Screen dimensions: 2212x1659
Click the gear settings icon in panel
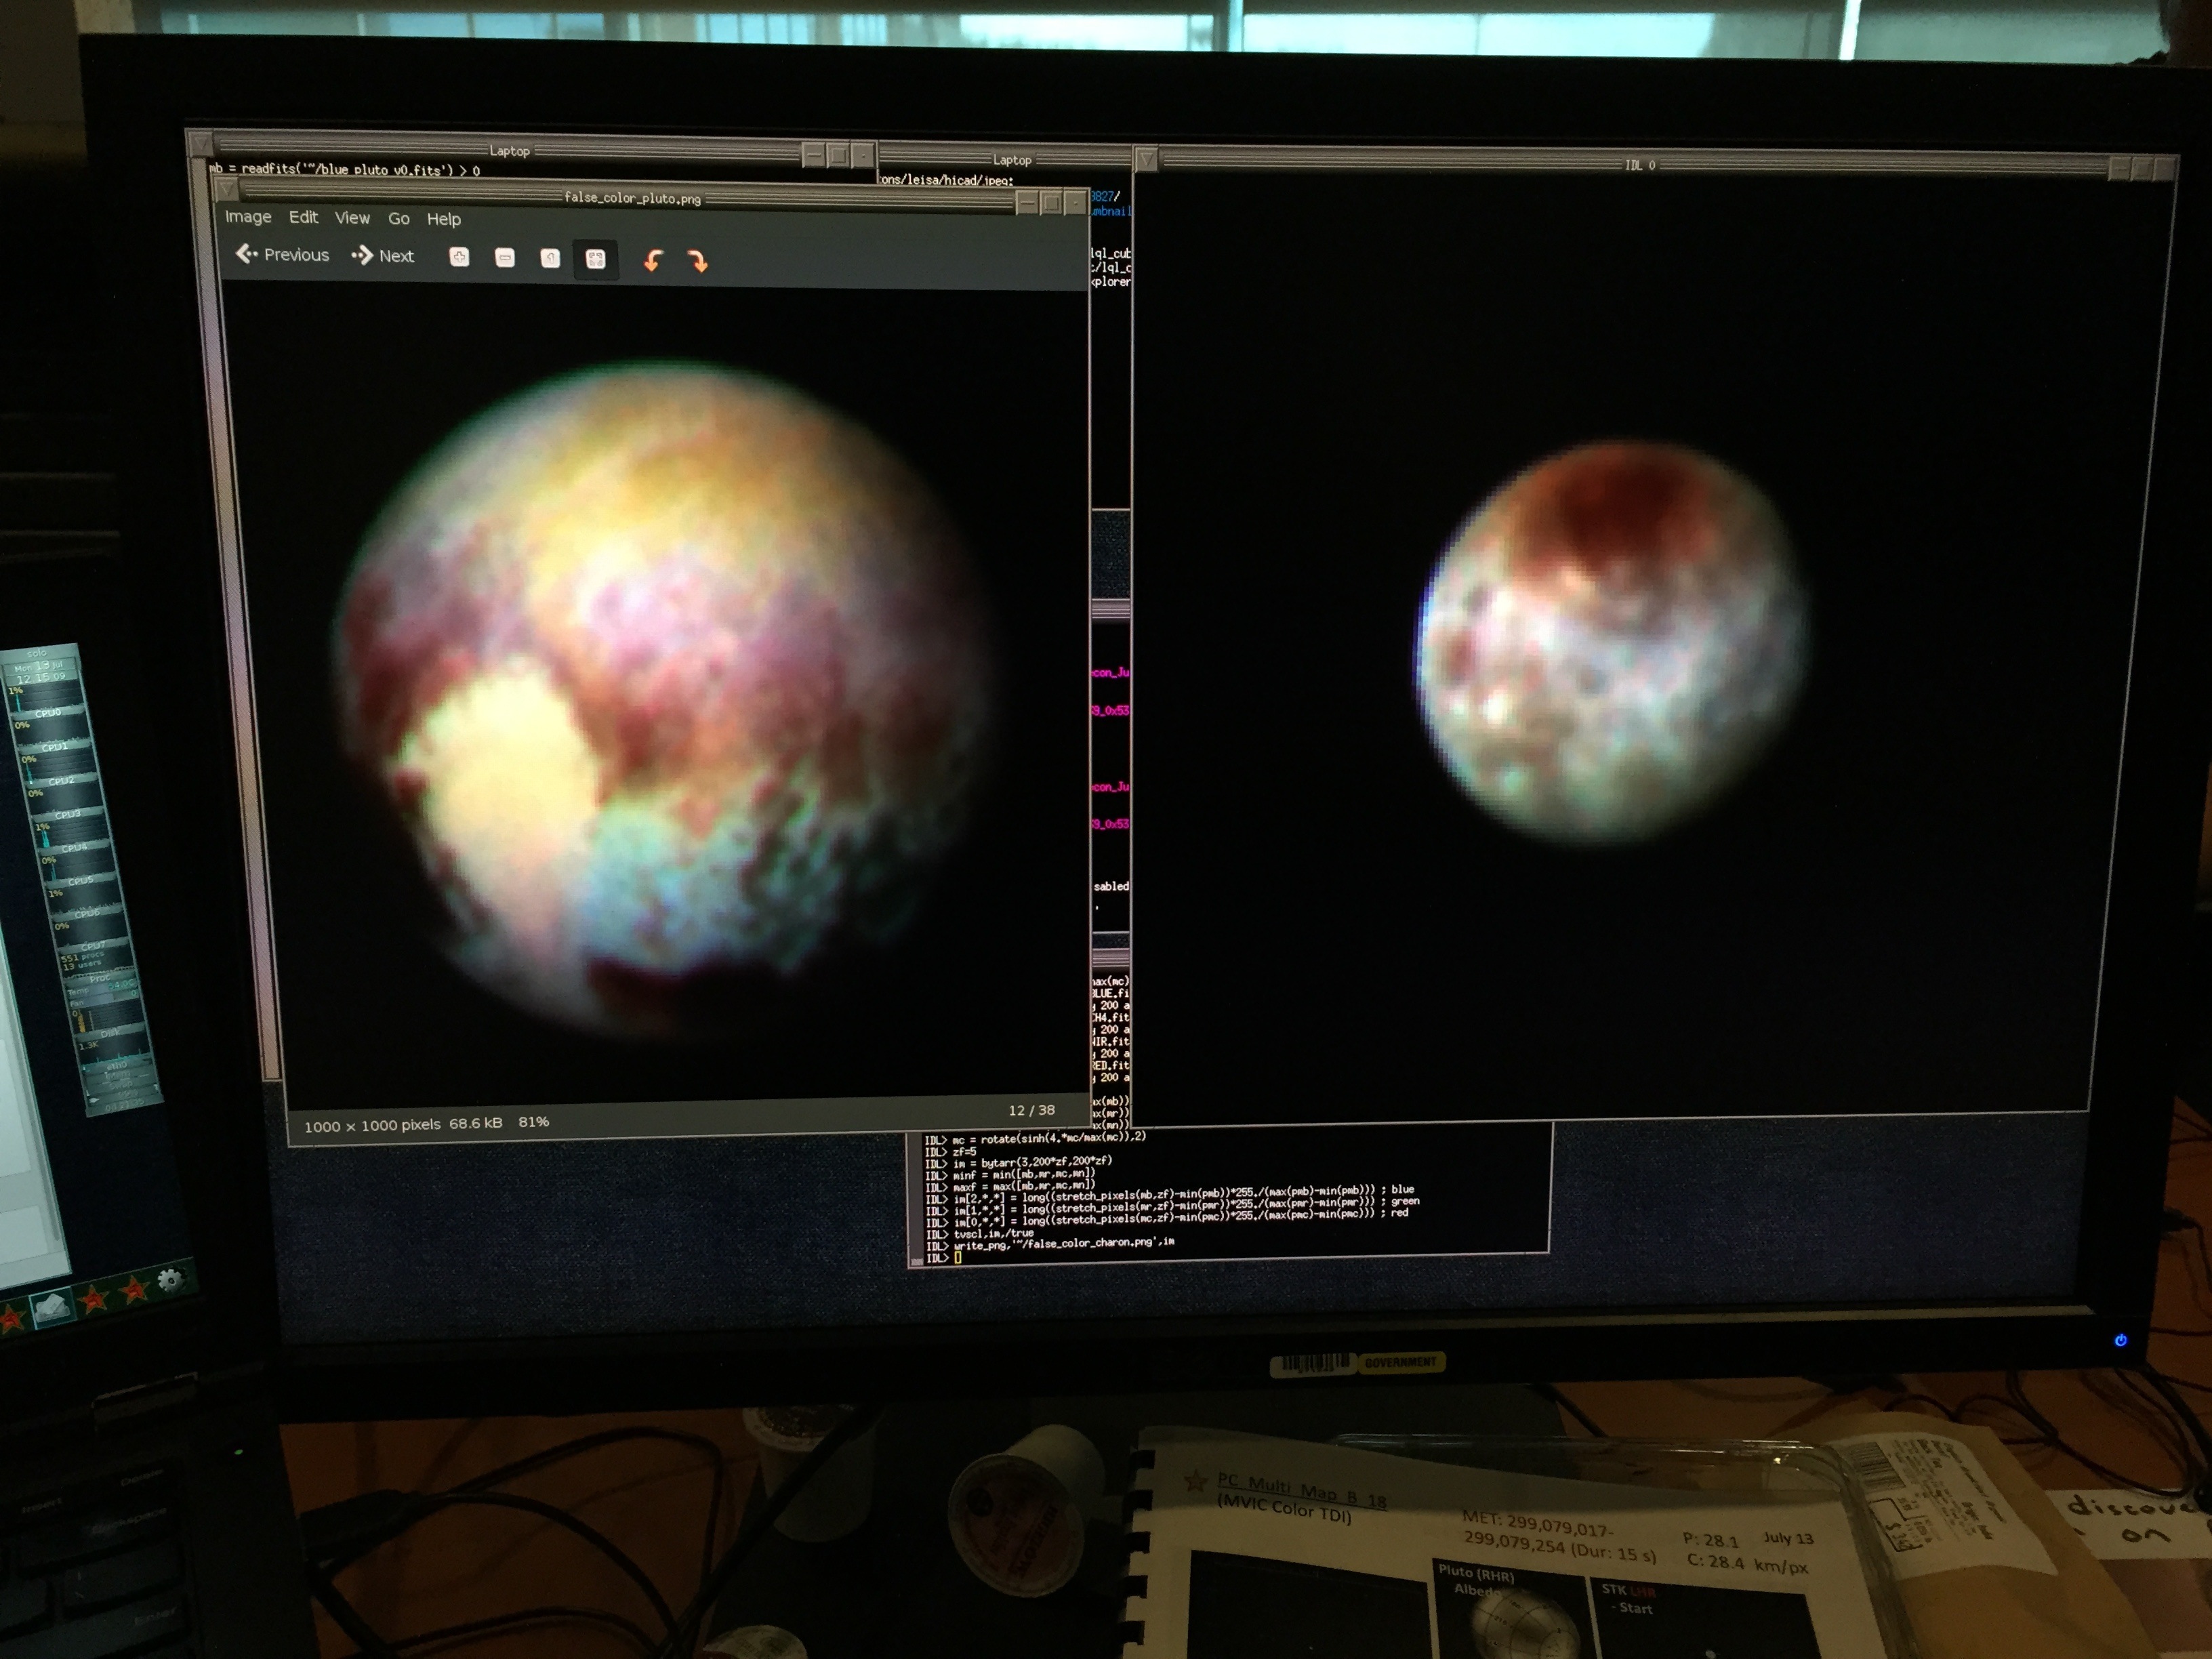[x=170, y=1279]
